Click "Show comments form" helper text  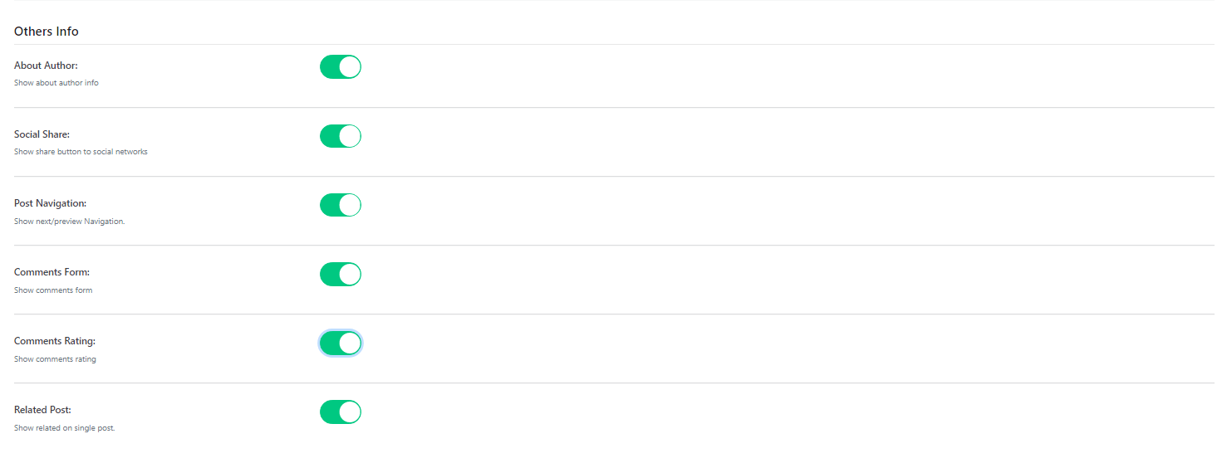tap(53, 290)
